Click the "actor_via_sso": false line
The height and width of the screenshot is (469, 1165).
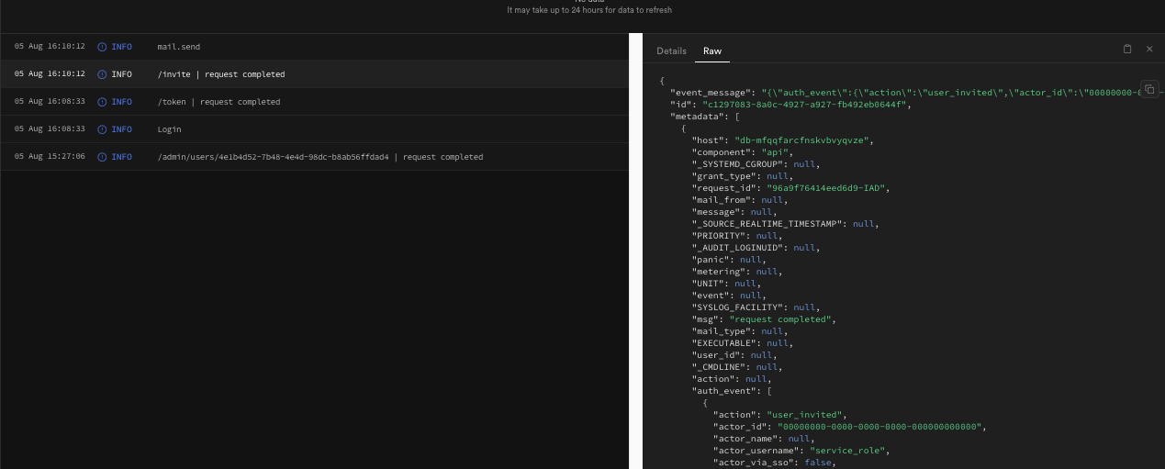pos(774,463)
